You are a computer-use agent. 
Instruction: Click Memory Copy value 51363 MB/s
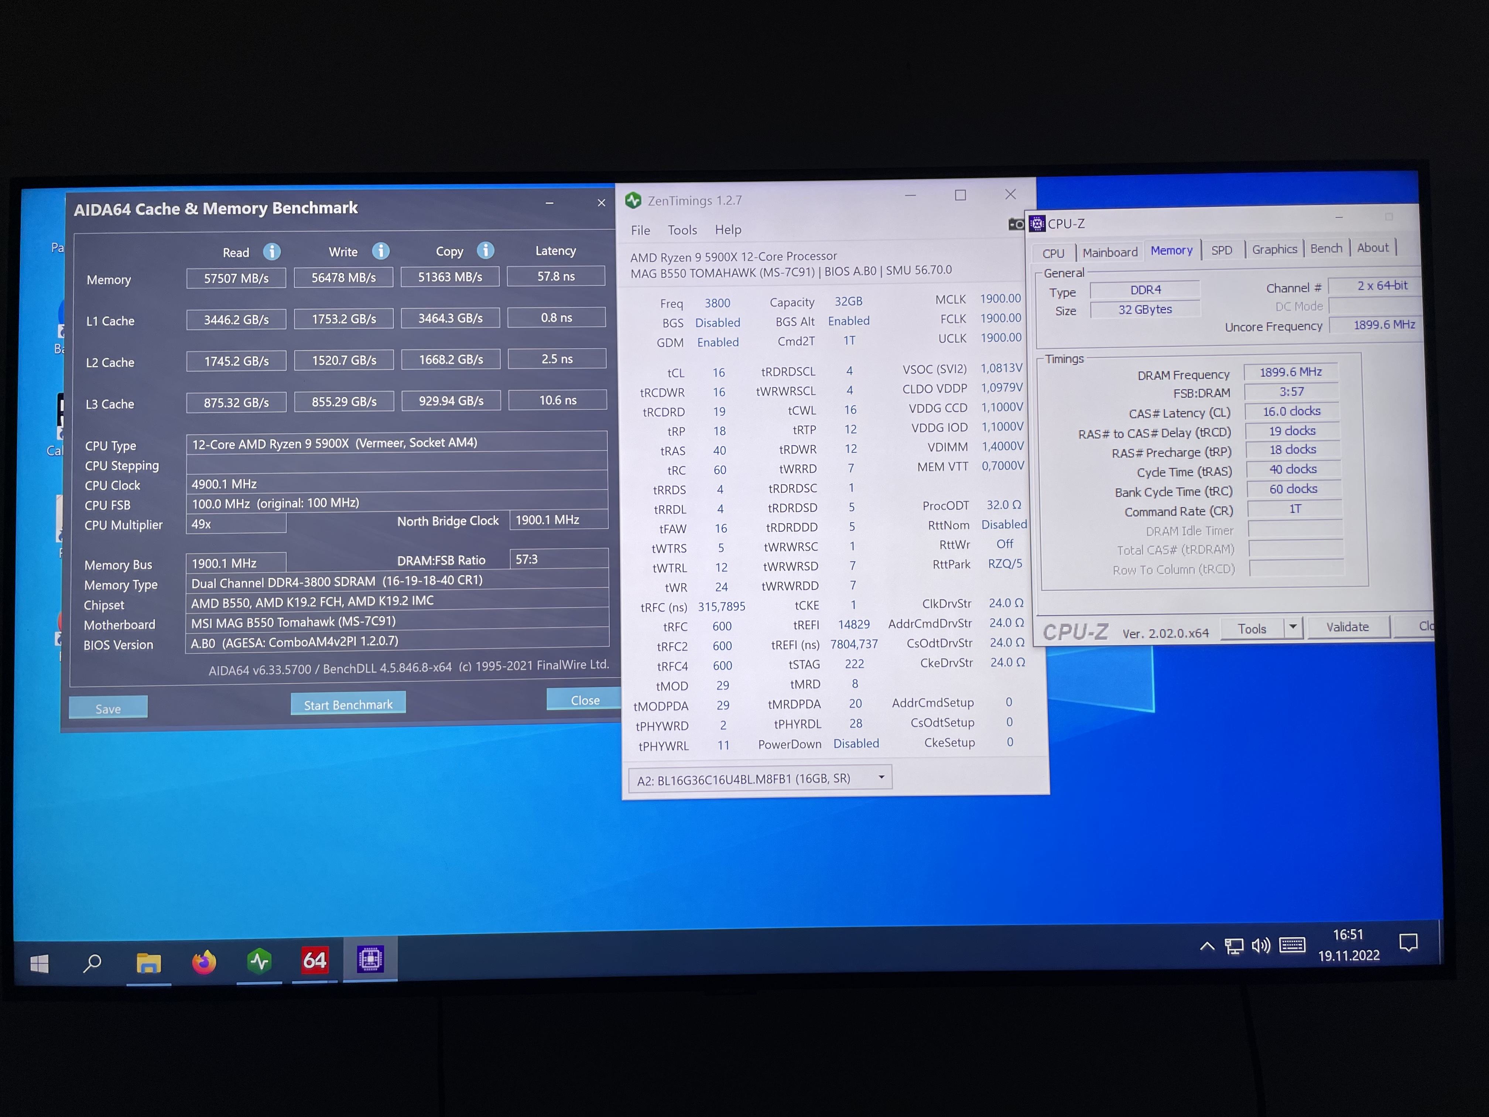[450, 277]
